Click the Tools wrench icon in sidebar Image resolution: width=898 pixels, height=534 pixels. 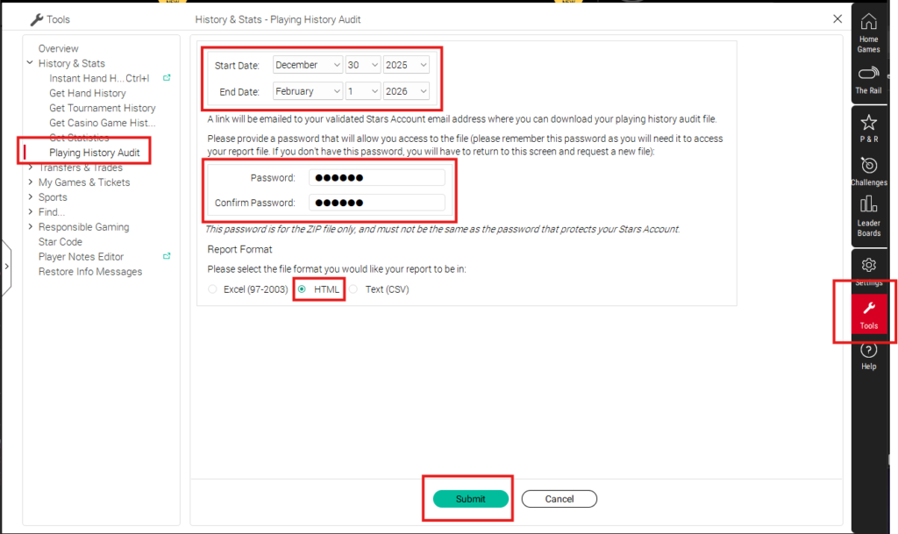click(x=868, y=314)
